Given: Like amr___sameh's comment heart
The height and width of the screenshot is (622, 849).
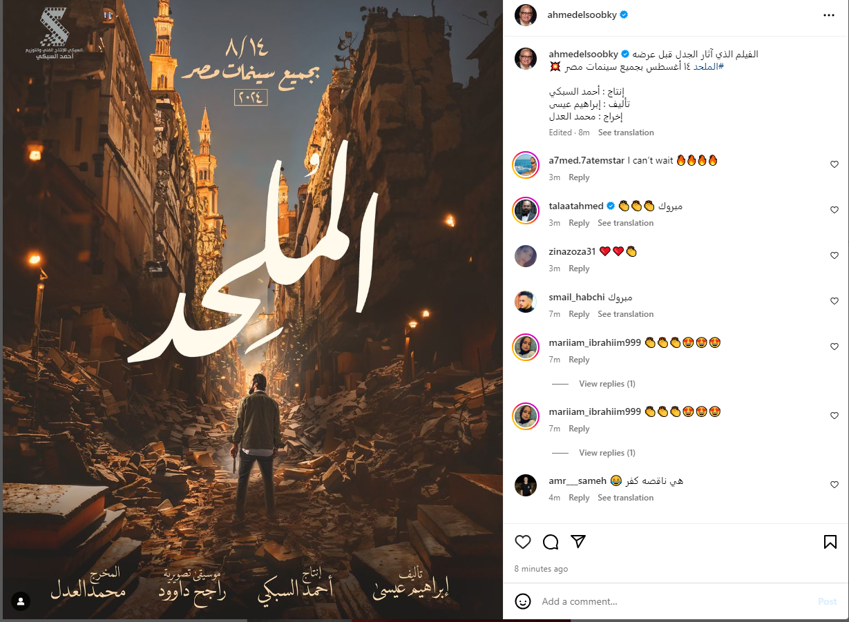Looking at the screenshot, I should click(834, 485).
